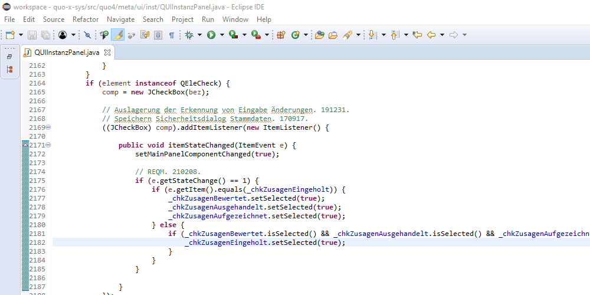Click the Restore view icon in left sidebar
The image size is (590, 295).
point(10,57)
